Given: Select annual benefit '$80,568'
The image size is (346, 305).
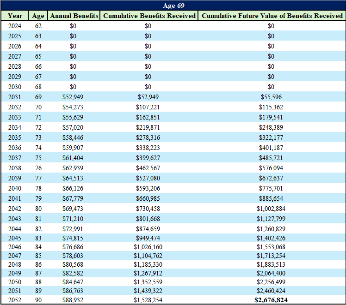Looking at the screenshot, I should tap(73, 264).
